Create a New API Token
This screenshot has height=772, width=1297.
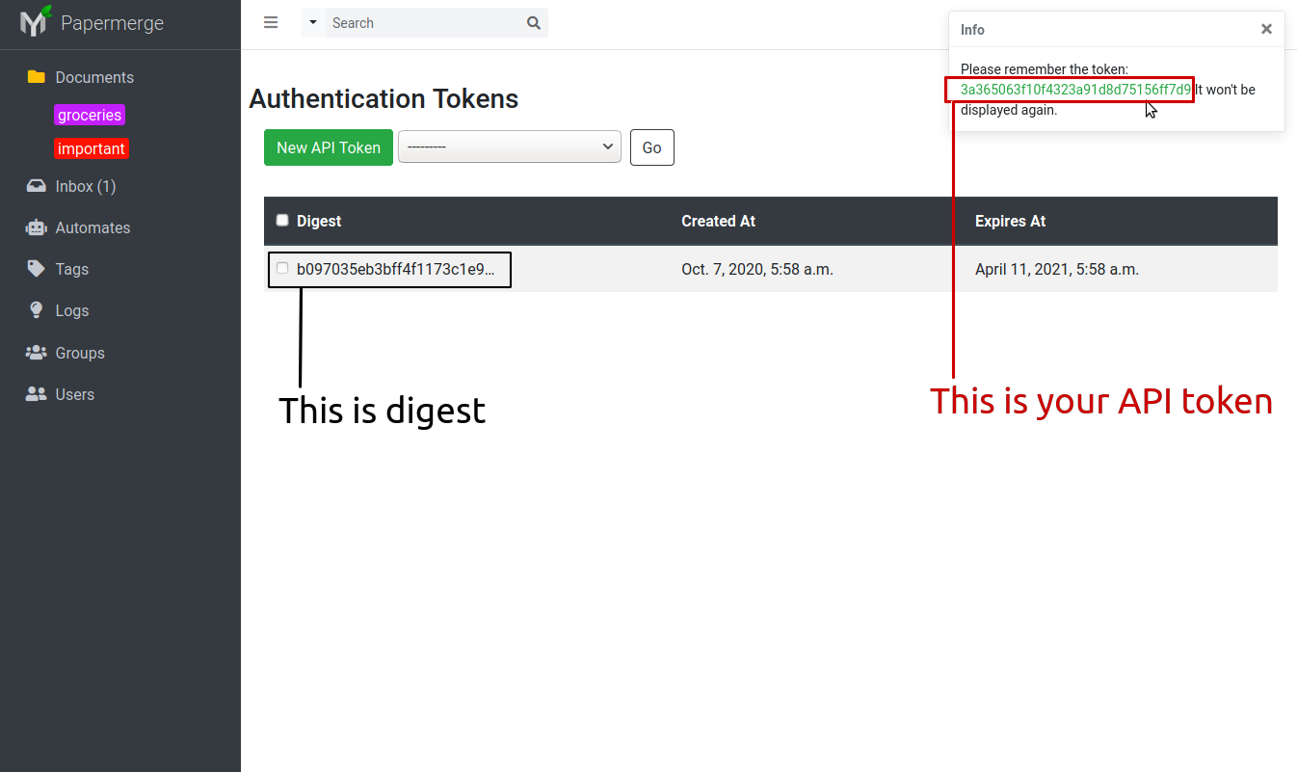[329, 147]
